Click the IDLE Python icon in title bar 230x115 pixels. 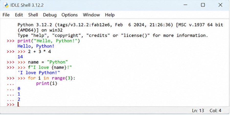click(x=6, y=5)
